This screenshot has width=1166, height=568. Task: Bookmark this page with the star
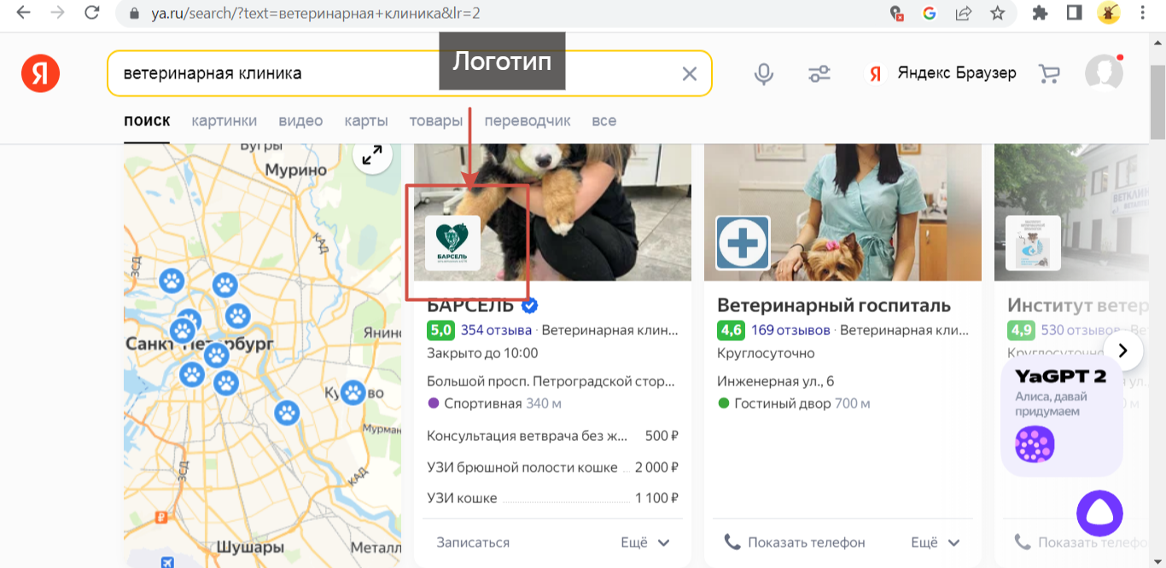click(x=998, y=13)
